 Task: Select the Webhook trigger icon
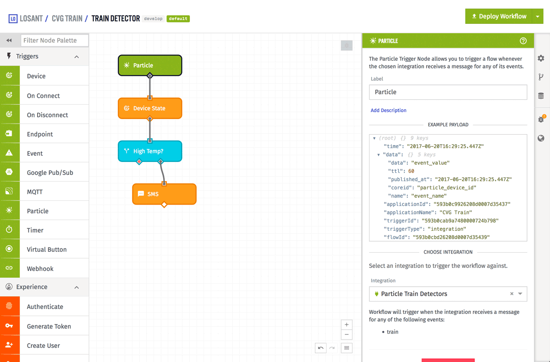(10, 268)
